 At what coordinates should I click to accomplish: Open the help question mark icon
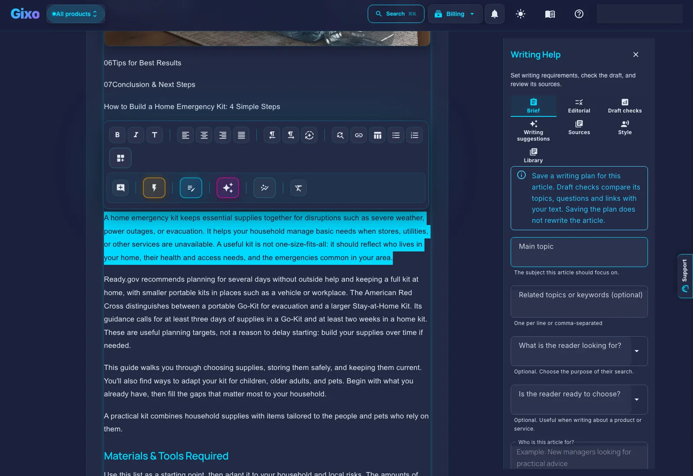579,14
